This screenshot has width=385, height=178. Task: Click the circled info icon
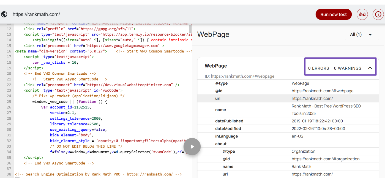[x=378, y=14]
